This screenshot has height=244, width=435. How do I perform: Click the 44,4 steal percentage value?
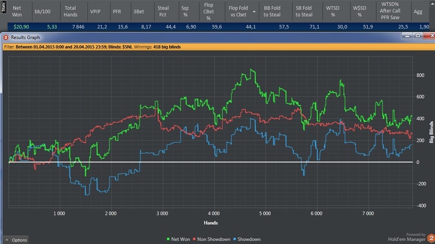[x=171, y=27]
